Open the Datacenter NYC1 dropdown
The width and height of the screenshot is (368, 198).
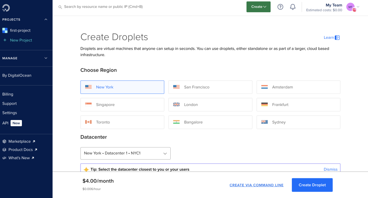tap(125, 153)
